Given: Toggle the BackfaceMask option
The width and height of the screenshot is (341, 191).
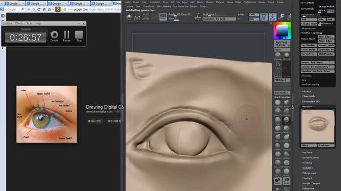Looking at the screenshot, I should click(x=282, y=97).
